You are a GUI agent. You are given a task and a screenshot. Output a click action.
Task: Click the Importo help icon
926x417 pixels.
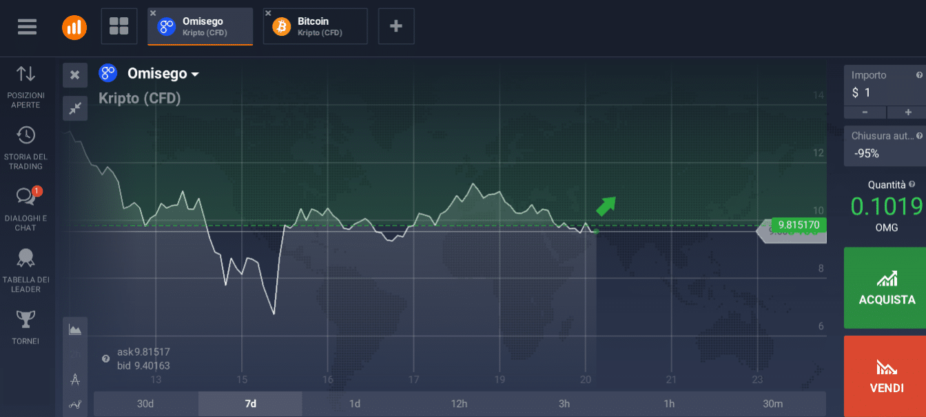point(919,75)
